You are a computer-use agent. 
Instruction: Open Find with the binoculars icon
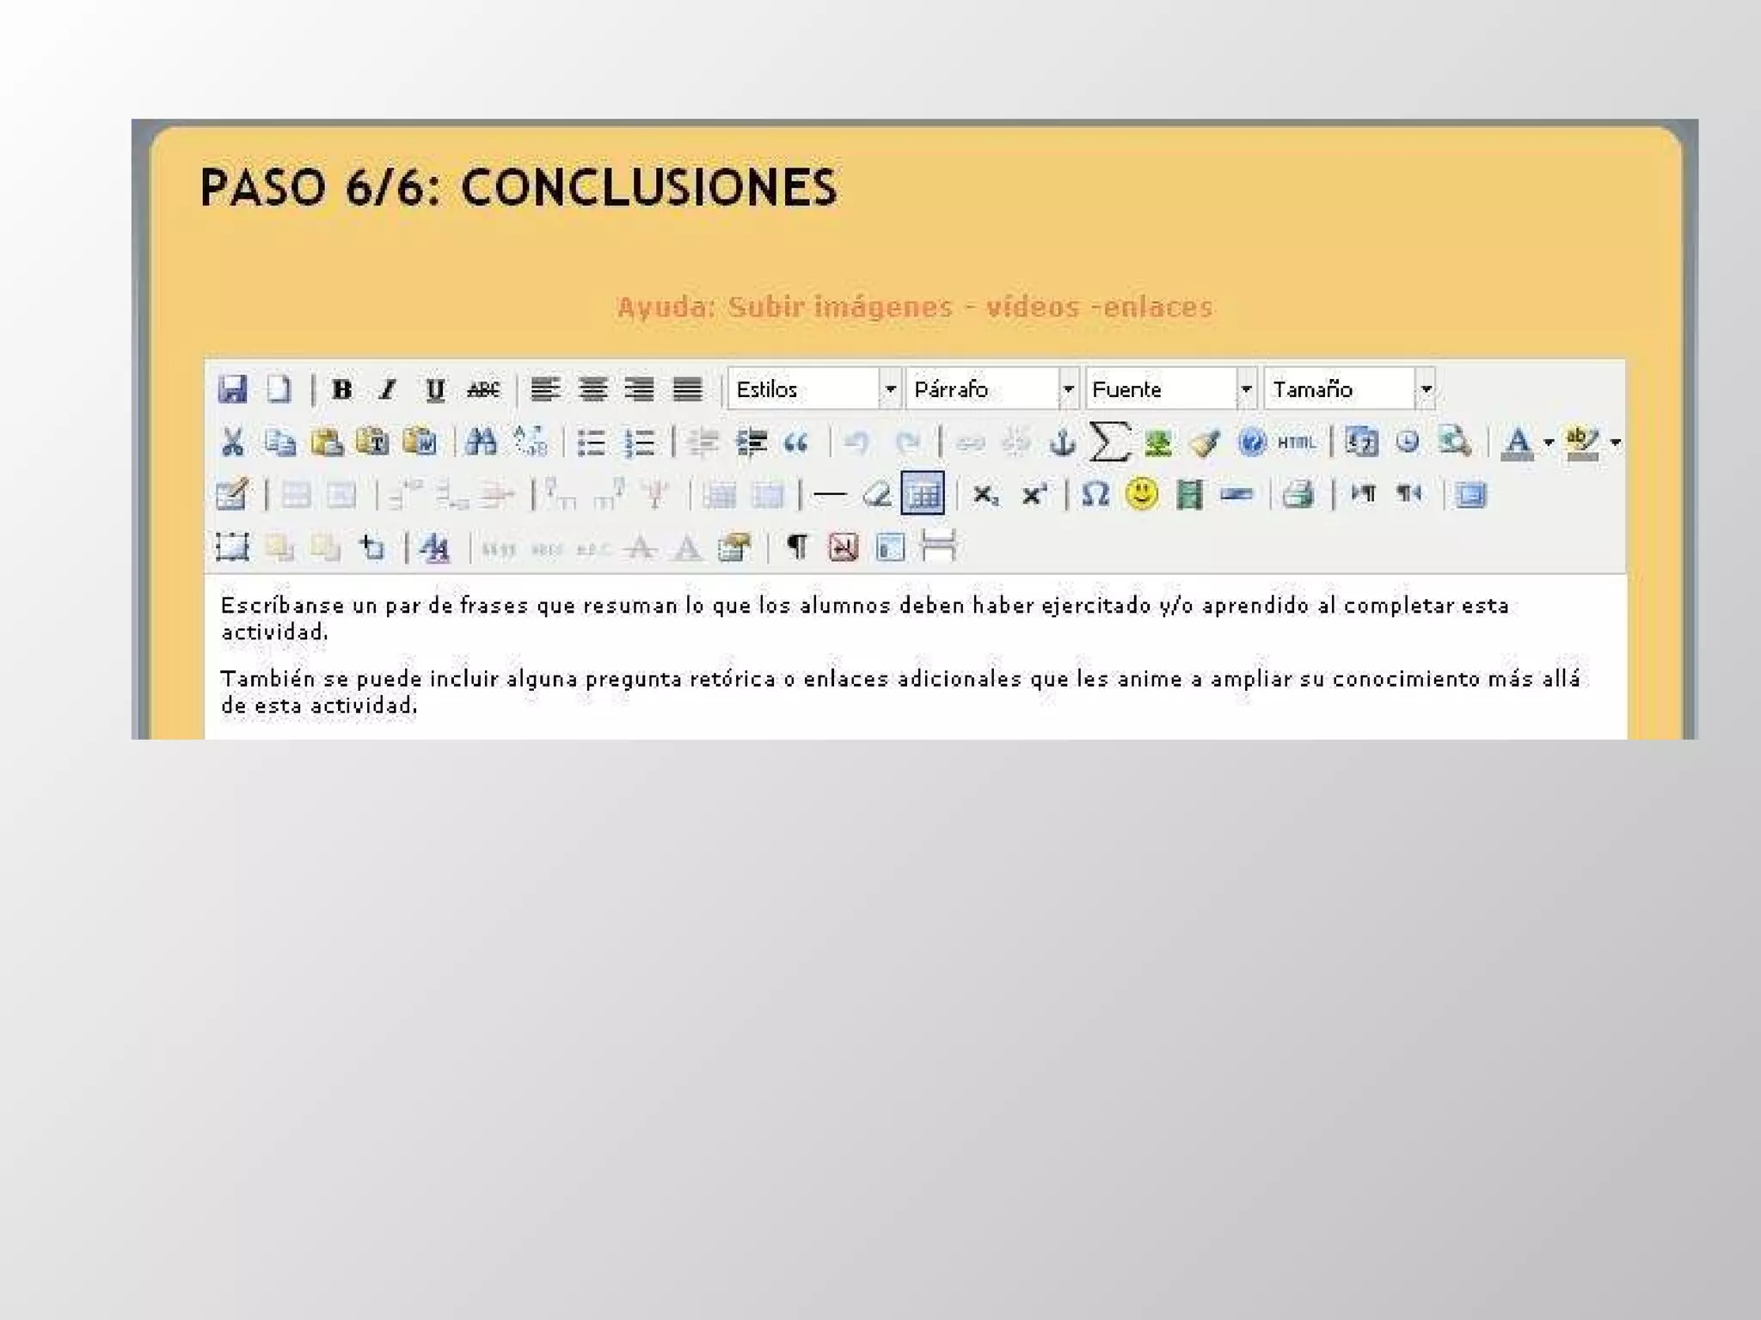481,443
